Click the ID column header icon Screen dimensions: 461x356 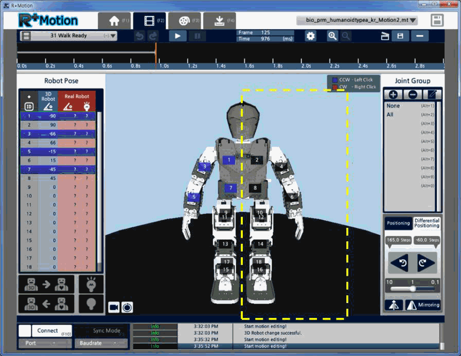point(29,106)
